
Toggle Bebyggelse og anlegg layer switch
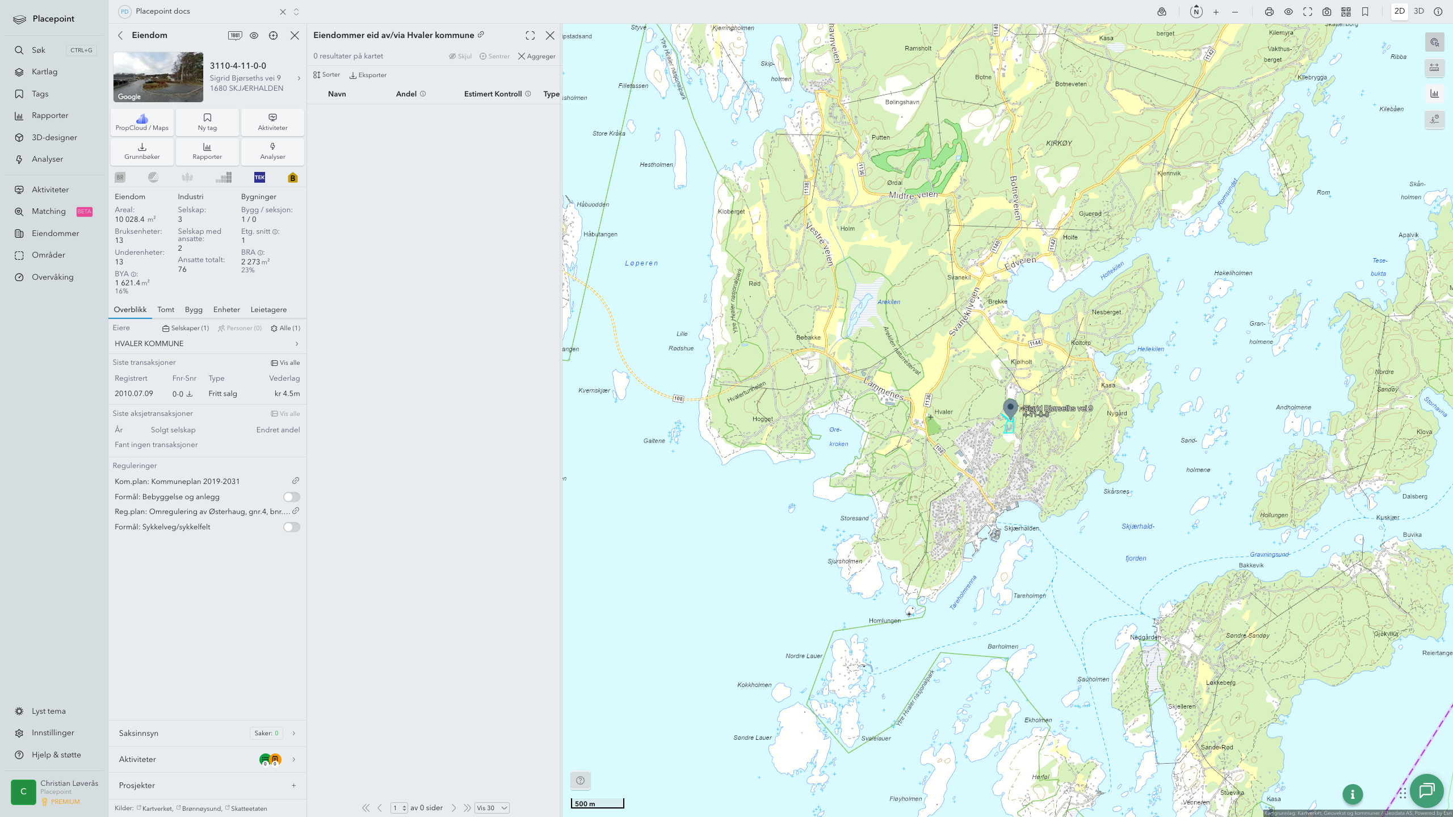pos(292,497)
